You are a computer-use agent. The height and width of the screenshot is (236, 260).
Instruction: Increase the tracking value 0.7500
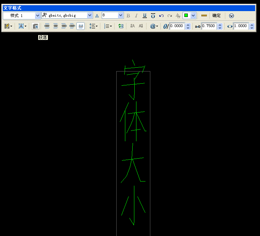pos(220,25)
